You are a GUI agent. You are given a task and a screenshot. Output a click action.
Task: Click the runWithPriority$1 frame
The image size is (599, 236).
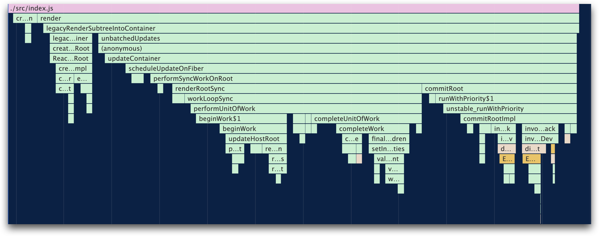tap(506, 98)
